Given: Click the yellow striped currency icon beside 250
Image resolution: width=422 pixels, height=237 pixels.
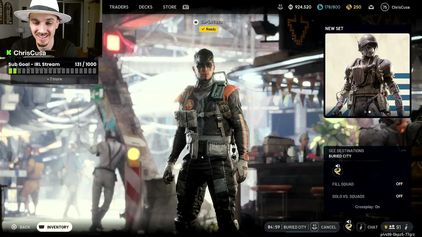Looking at the screenshot, I should tap(349, 7).
